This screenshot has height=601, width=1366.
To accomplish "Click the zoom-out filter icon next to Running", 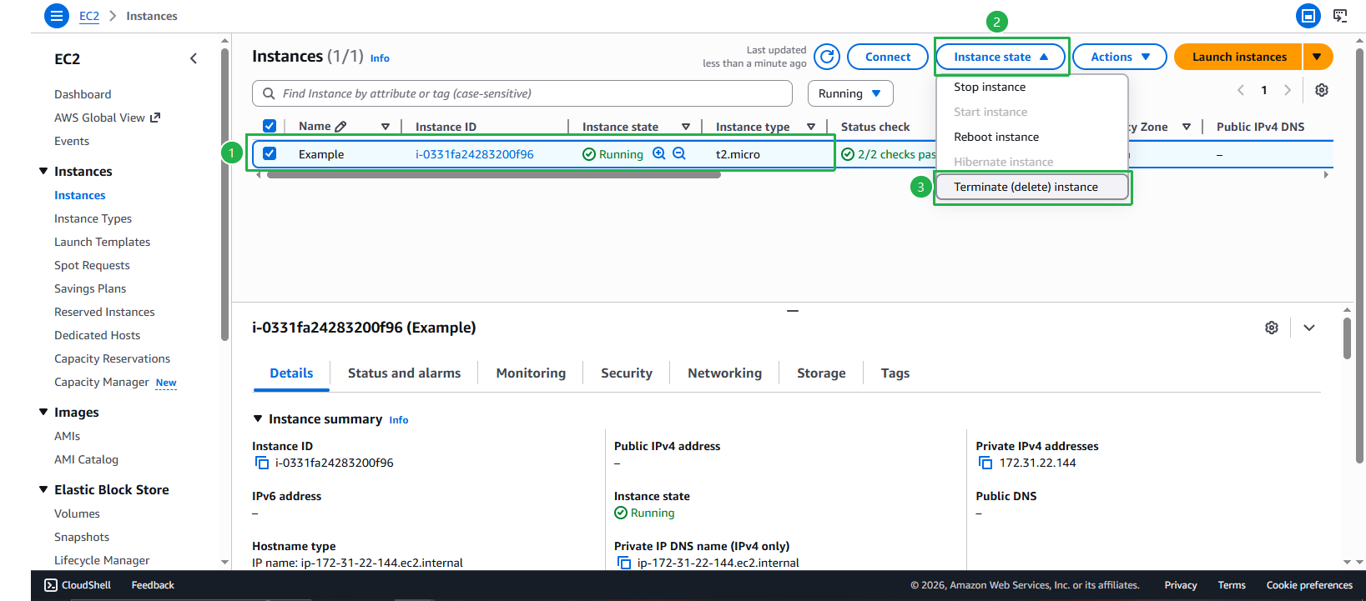I will click(x=679, y=153).
